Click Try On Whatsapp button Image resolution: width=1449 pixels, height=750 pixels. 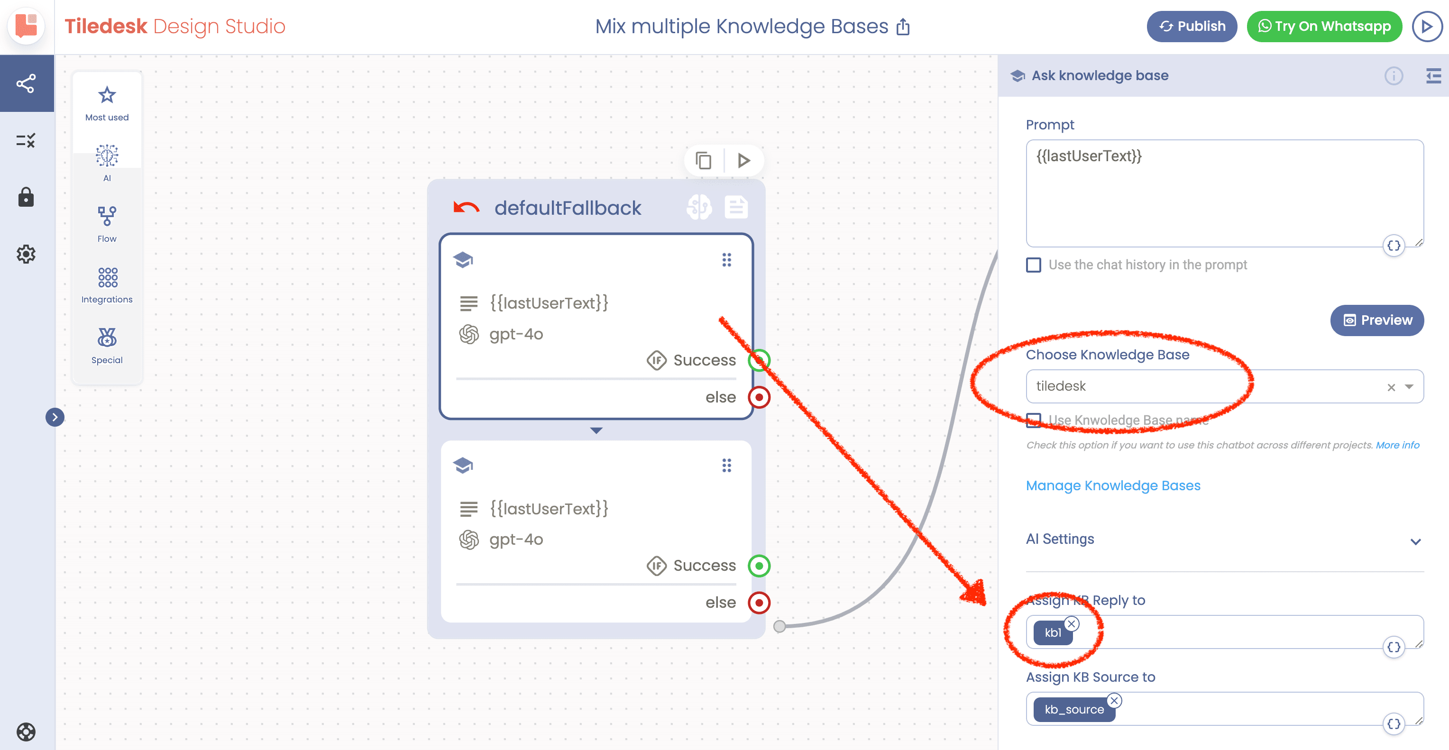click(x=1324, y=27)
